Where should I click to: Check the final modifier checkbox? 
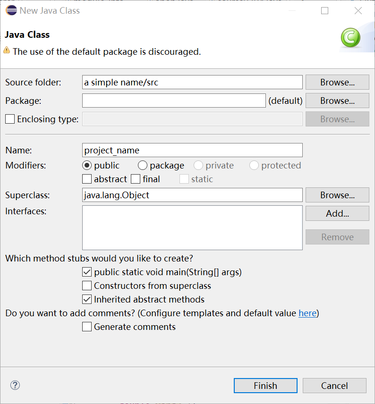click(x=136, y=179)
